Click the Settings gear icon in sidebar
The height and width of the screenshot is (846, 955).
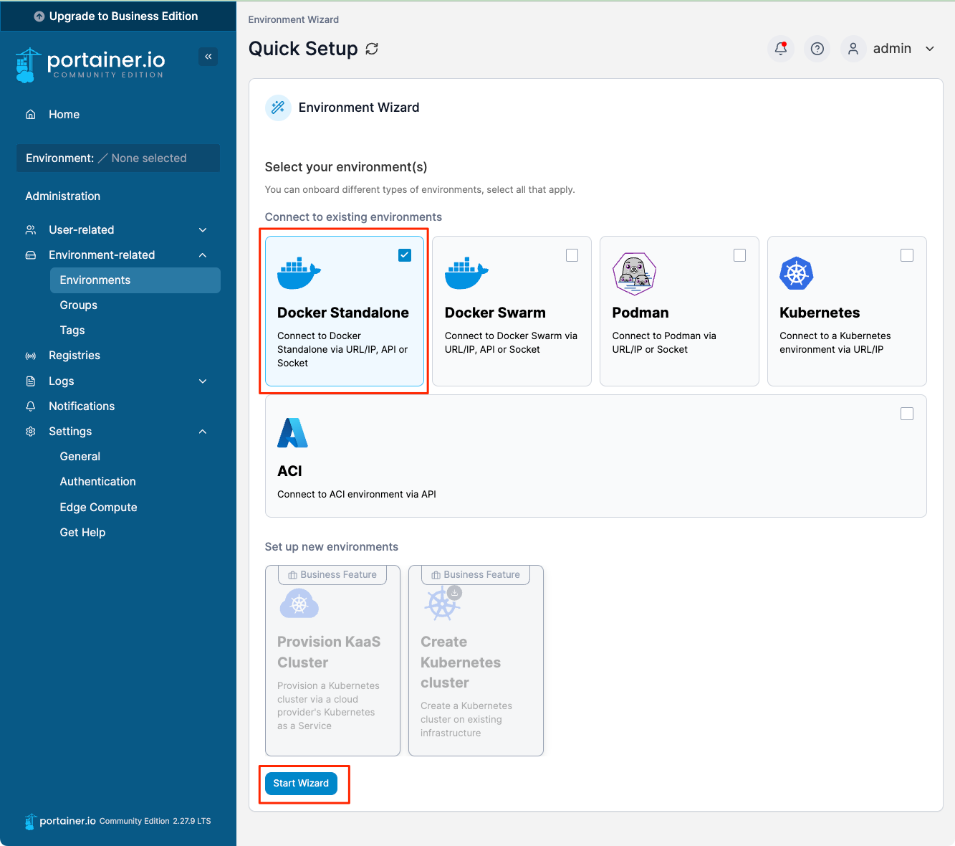click(x=30, y=432)
